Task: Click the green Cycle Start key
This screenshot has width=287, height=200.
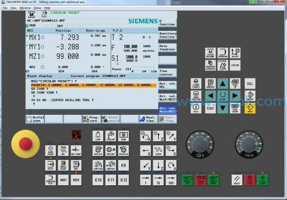Action: [x=263, y=180]
